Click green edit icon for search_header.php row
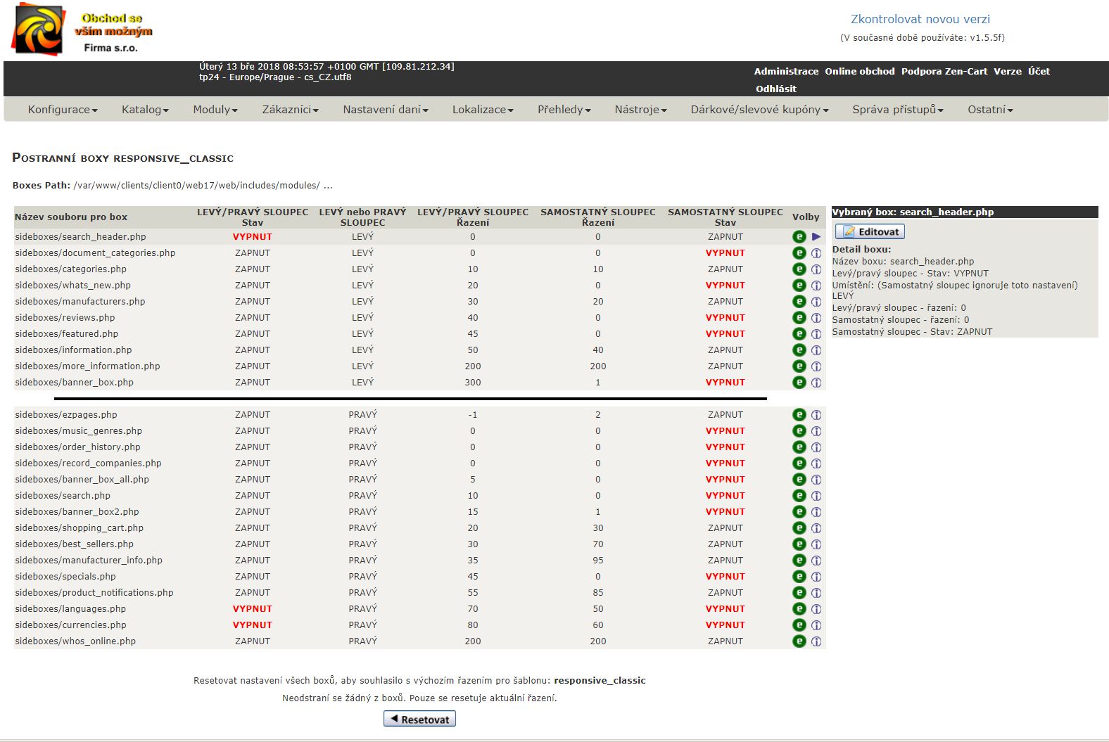The height and width of the screenshot is (742, 1109). pyautogui.click(x=799, y=237)
